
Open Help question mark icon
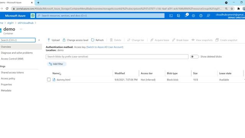point(201,16)
